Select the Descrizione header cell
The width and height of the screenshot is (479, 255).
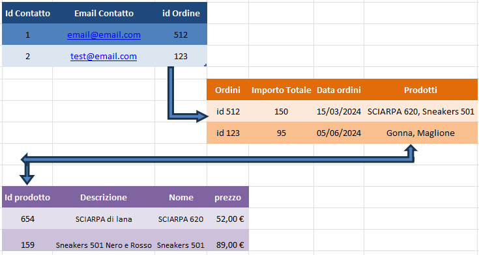tap(104, 197)
